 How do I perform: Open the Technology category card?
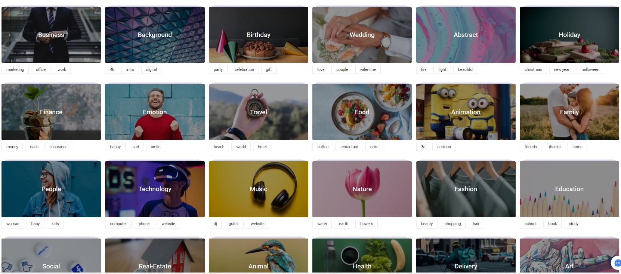(155, 189)
